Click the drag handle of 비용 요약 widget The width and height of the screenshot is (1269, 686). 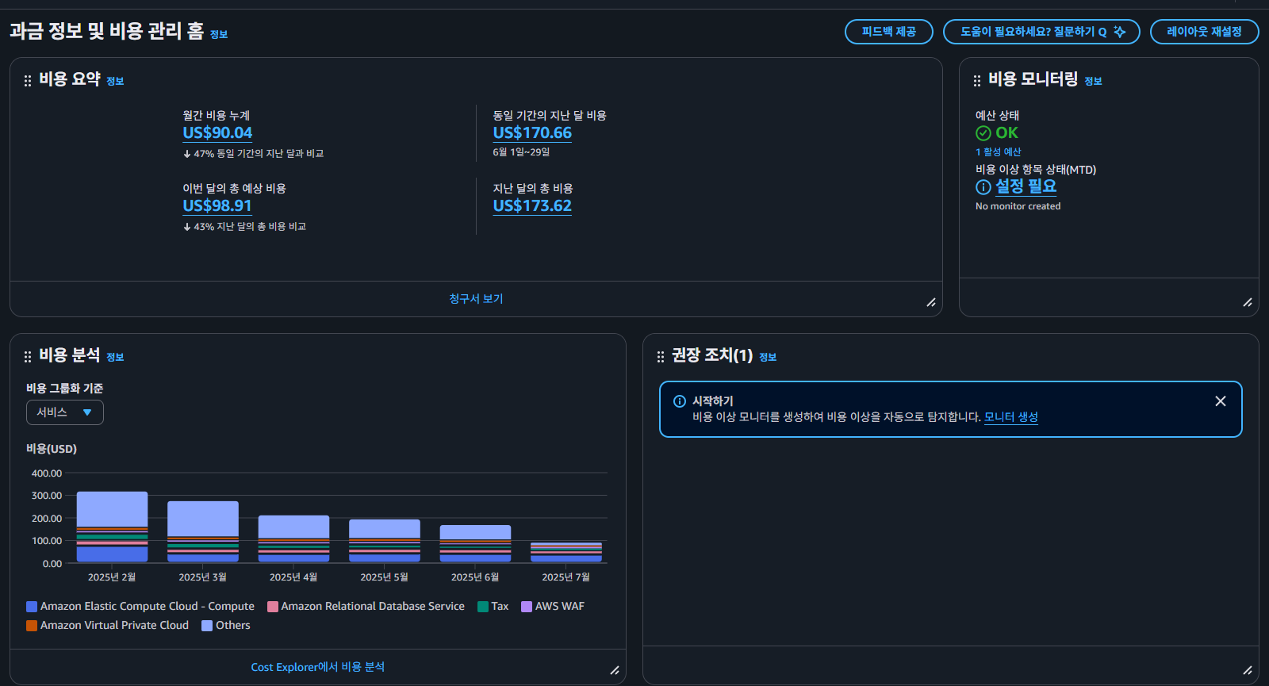click(28, 81)
